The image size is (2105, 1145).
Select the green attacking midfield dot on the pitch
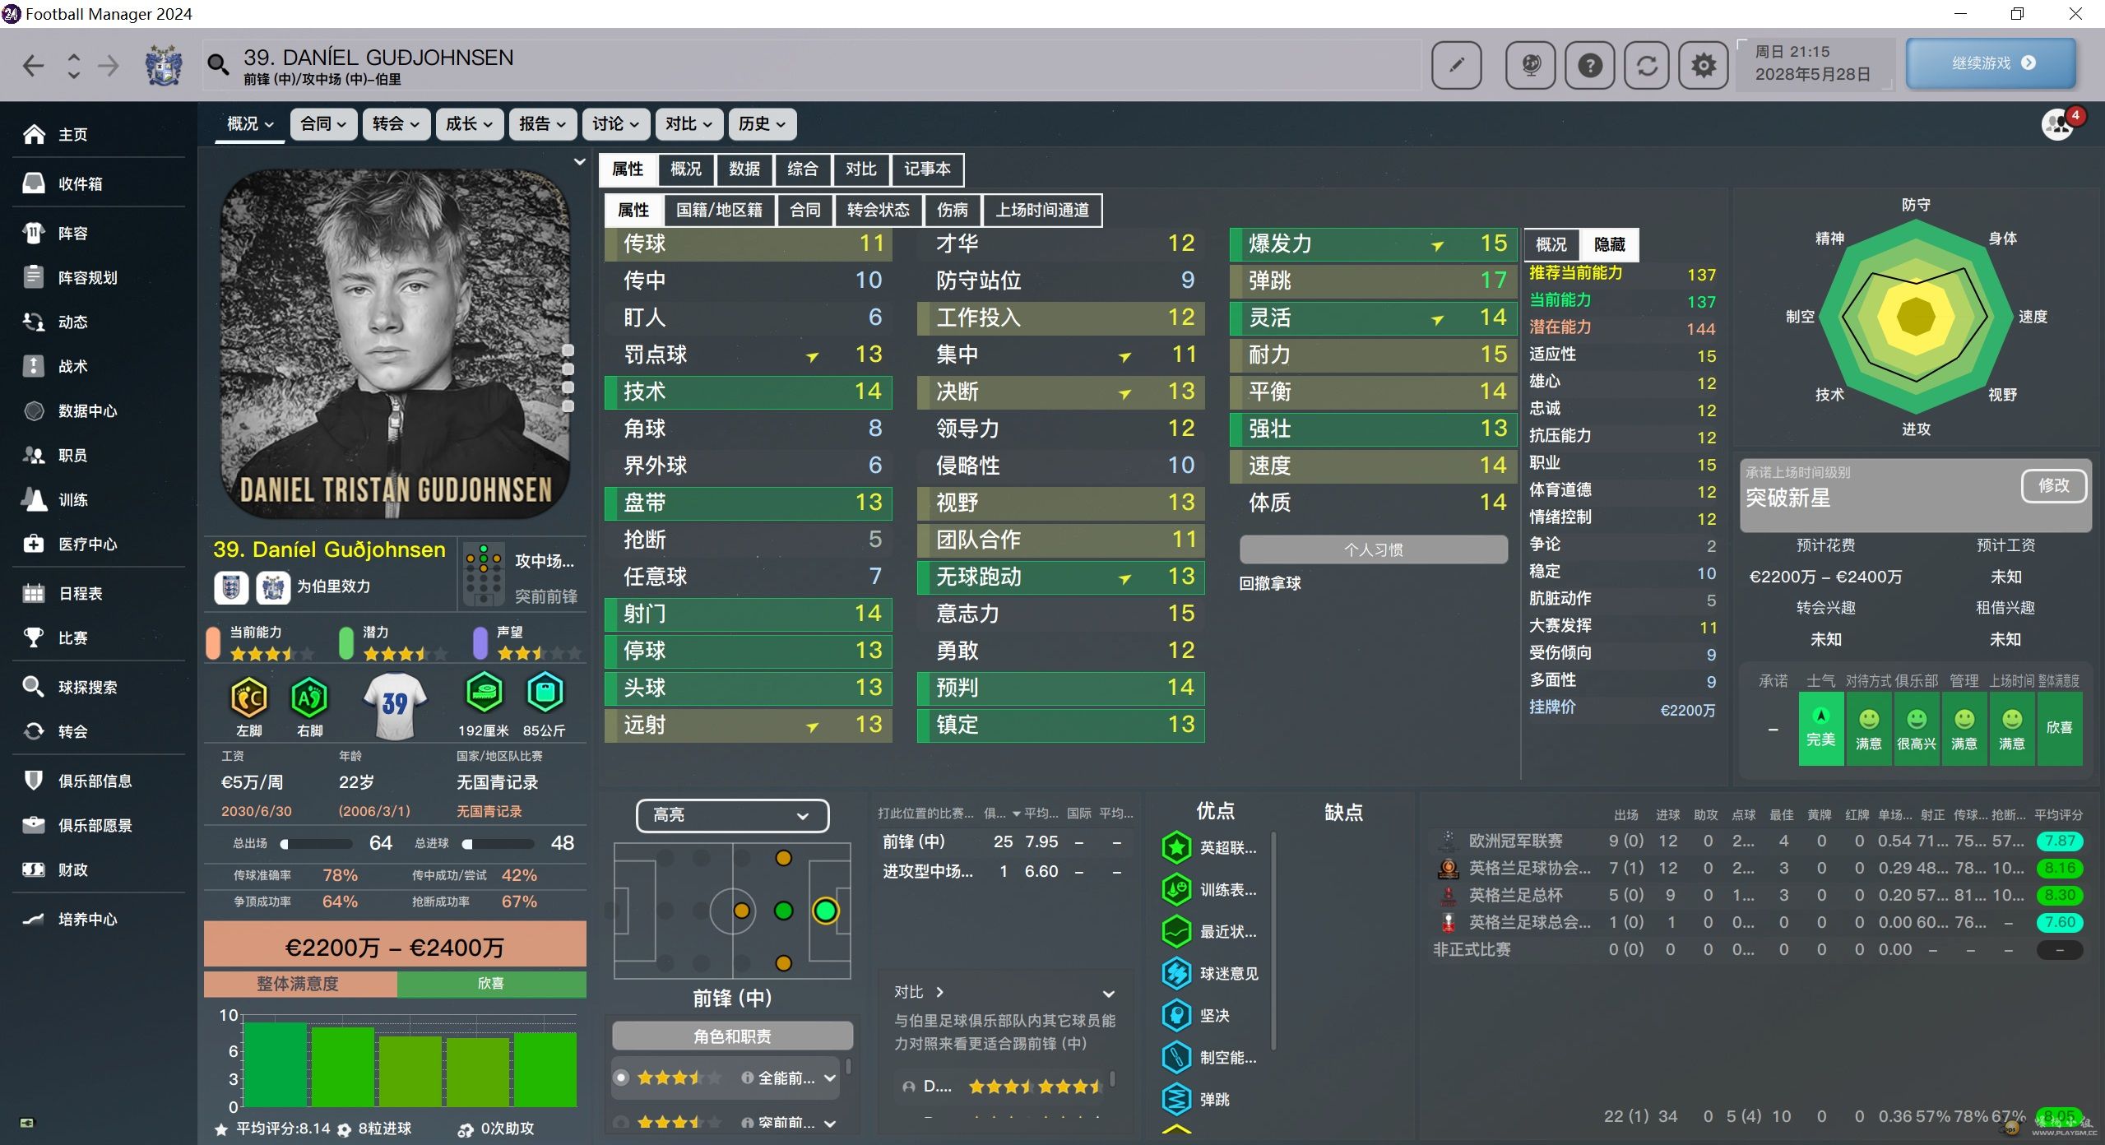[783, 911]
